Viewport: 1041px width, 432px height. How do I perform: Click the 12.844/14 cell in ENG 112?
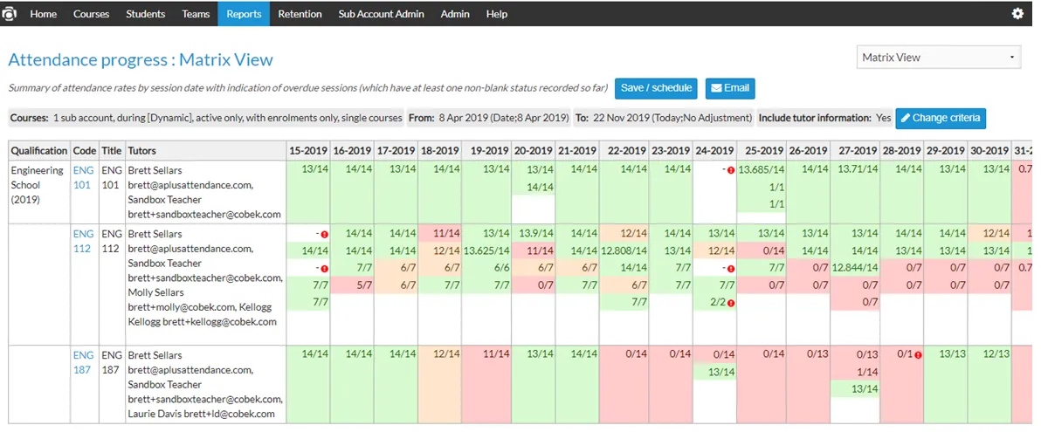[856, 268]
